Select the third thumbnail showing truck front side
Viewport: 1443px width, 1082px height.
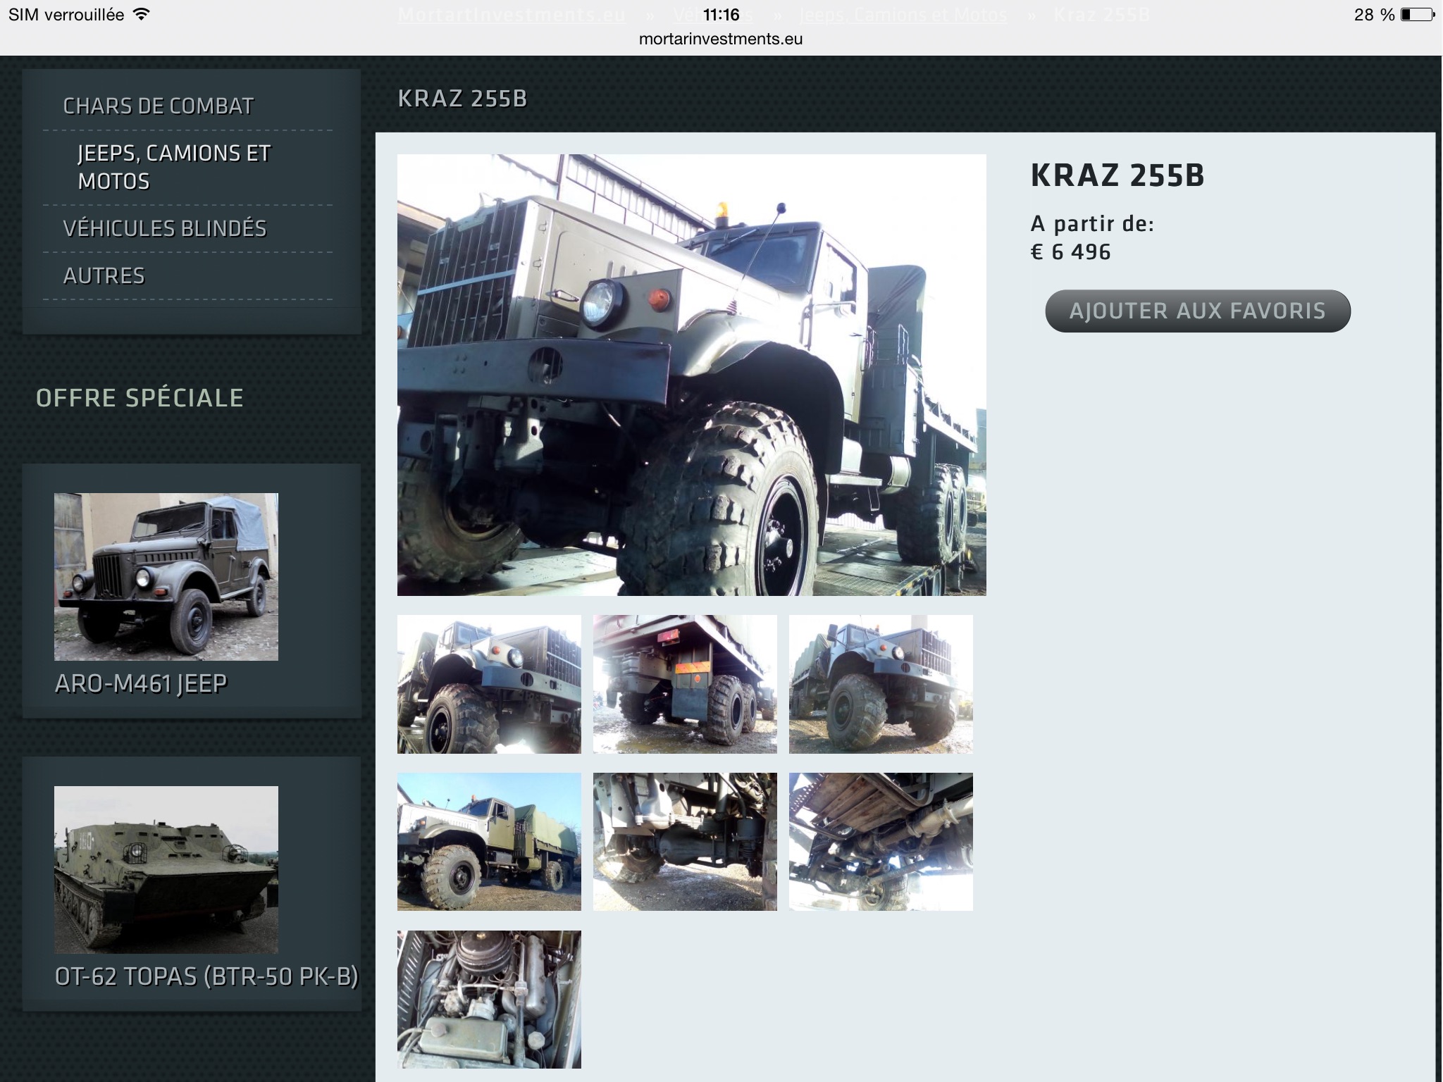(881, 684)
